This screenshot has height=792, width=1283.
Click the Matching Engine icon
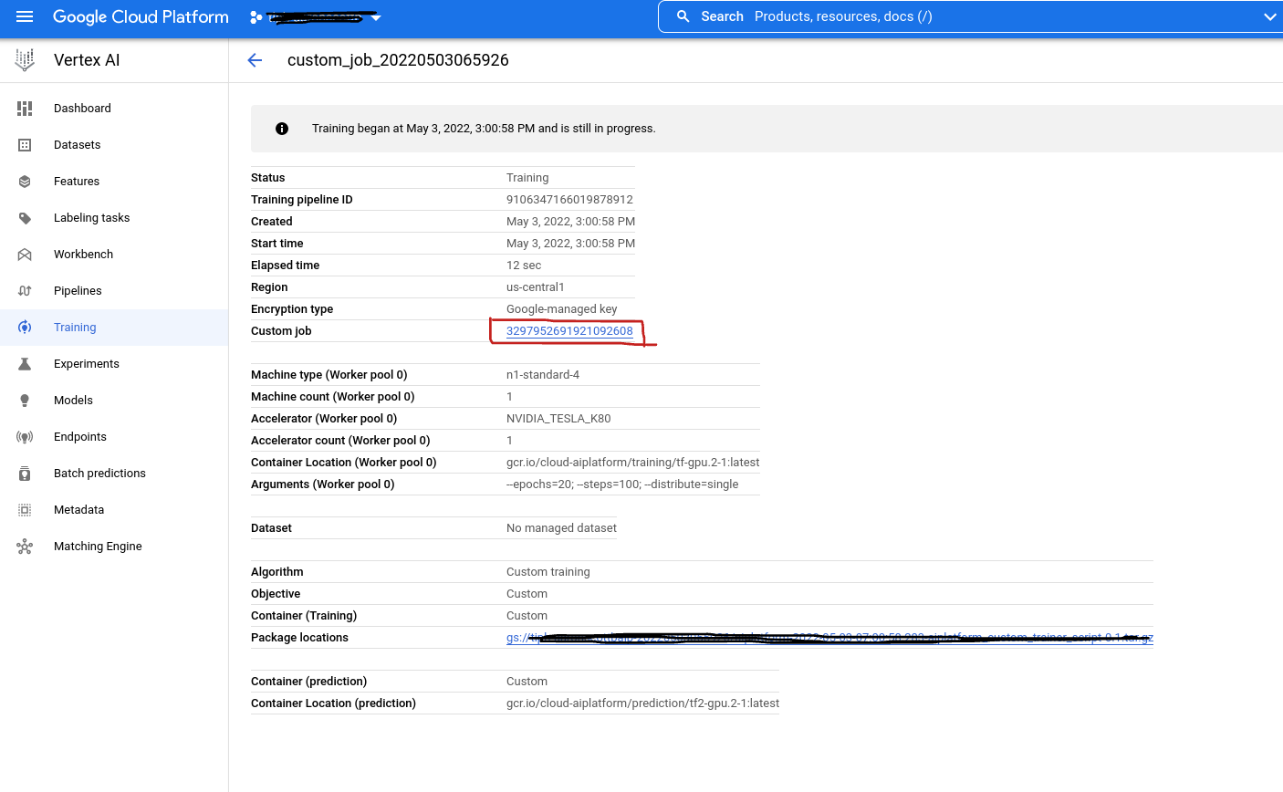(x=25, y=547)
